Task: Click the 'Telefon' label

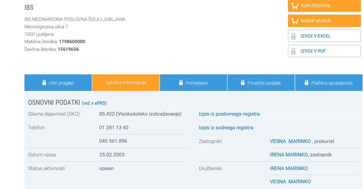Action: [x=36, y=128]
